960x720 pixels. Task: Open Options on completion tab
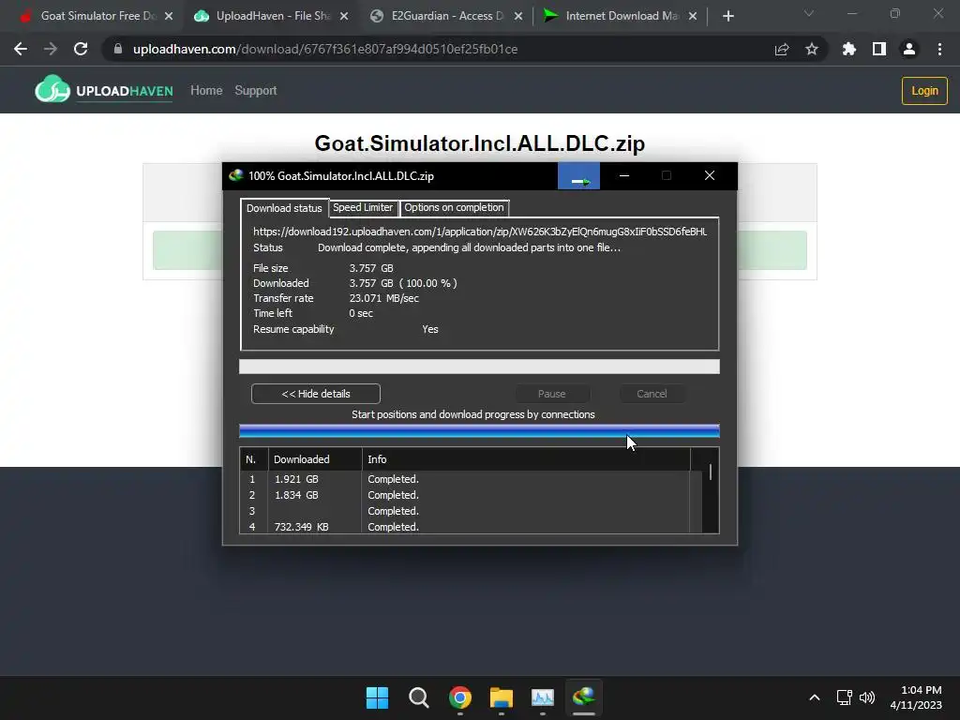pyautogui.click(x=454, y=207)
